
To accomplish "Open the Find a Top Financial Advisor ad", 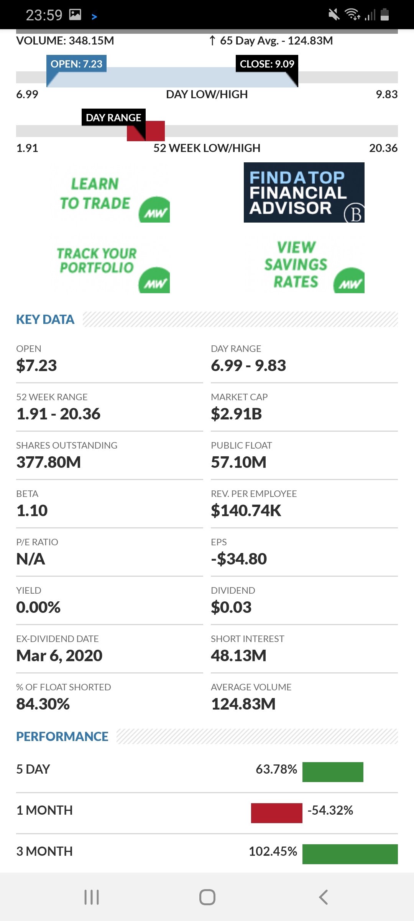I will pyautogui.click(x=304, y=193).
